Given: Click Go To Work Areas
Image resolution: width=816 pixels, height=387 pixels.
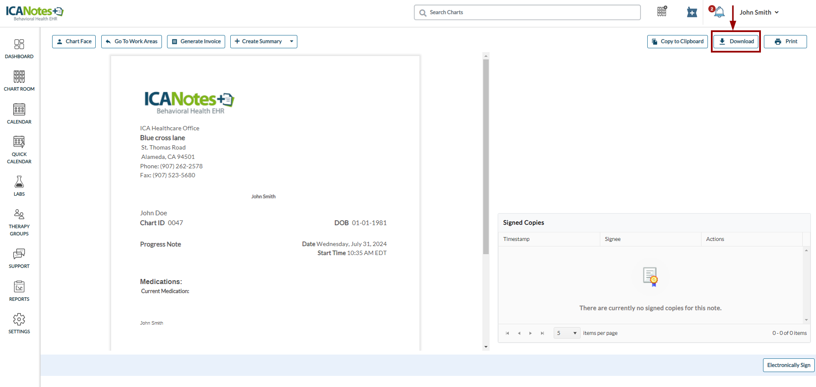Looking at the screenshot, I should [x=132, y=41].
